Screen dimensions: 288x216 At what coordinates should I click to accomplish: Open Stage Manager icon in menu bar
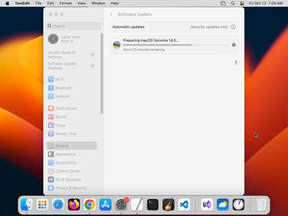(x=223, y=3)
